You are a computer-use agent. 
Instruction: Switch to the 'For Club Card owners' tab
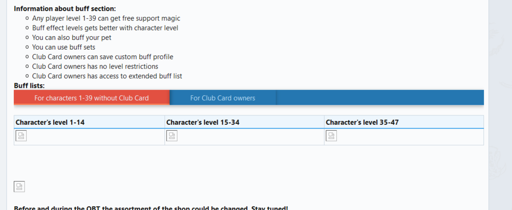tap(223, 98)
